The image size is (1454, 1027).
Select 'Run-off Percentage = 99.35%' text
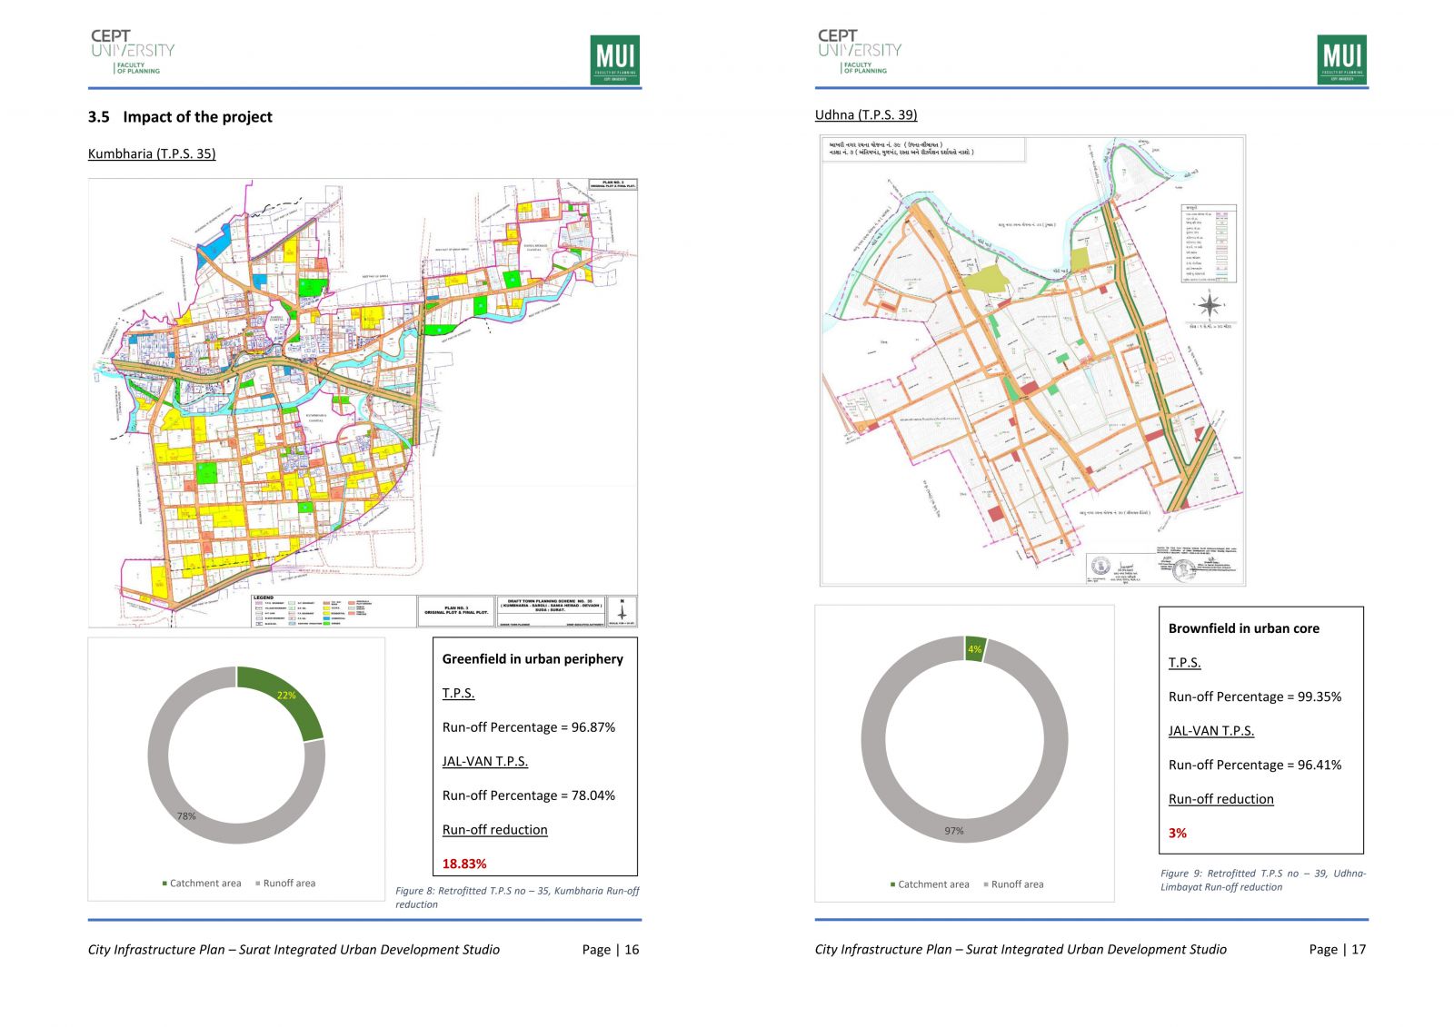tap(1255, 696)
